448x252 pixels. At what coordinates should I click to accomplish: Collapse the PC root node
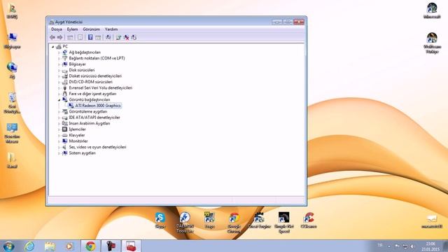click(x=53, y=47)
